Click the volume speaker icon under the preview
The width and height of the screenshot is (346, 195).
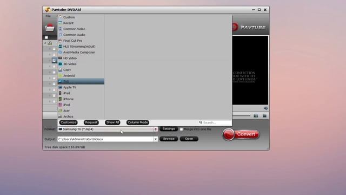(x=265, y=108)
